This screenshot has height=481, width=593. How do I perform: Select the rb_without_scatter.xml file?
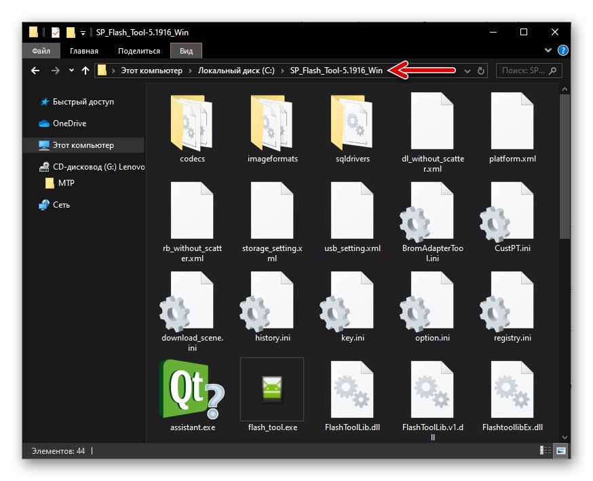[192, 223]
